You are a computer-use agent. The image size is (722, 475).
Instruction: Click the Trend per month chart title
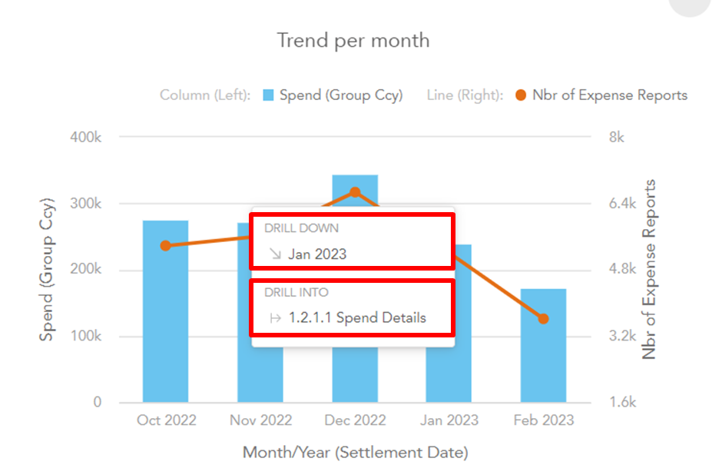(x=353, y=40)
